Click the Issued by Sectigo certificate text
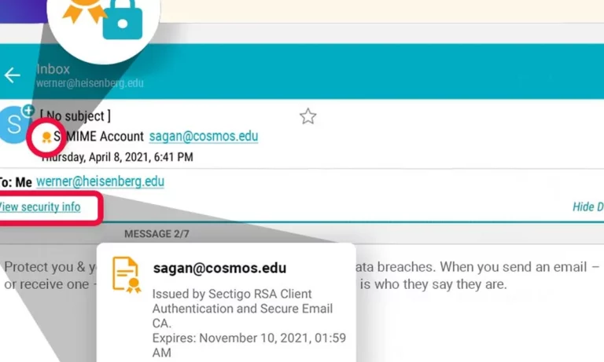Viewport: 604px width, 362px height. pyautogui.click(x=242, y=309)
